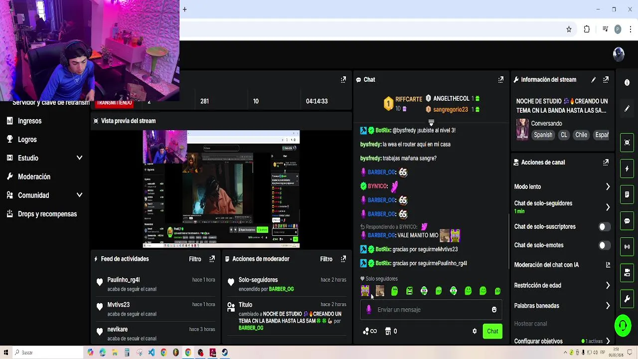
Task: Pop out the Acciones de canal panel
Action: tap(606, 163)
